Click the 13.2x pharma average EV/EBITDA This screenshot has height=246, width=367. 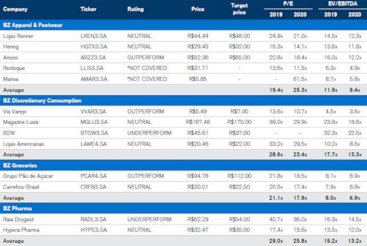(x=354, y=241)
